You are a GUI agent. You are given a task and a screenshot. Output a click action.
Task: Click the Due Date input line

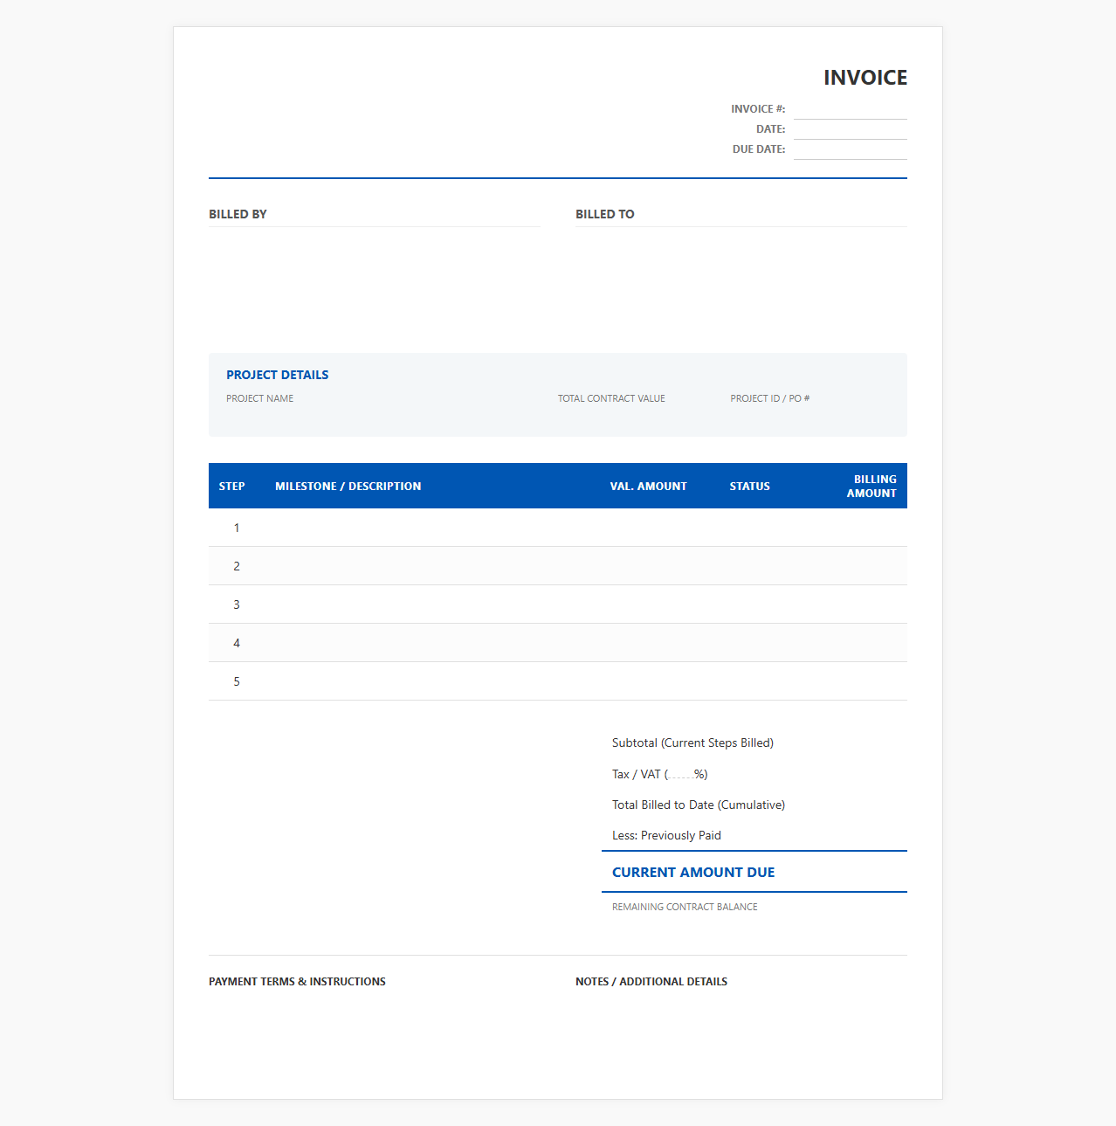(851, 150)
